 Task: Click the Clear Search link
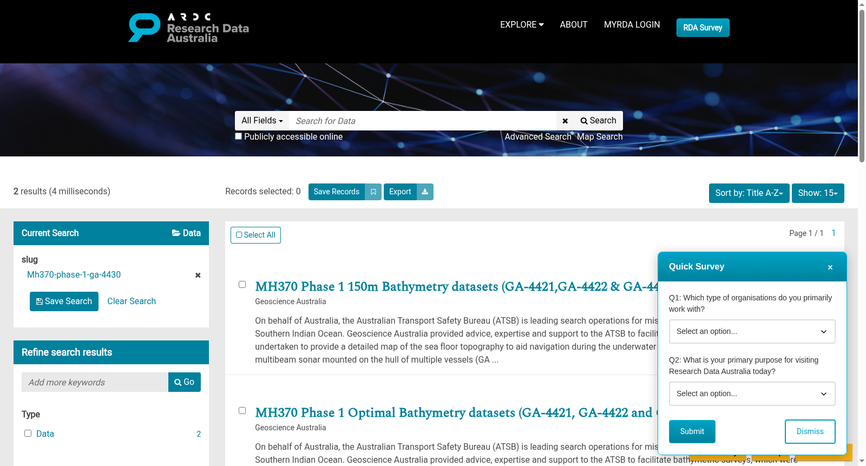[132, 301]
